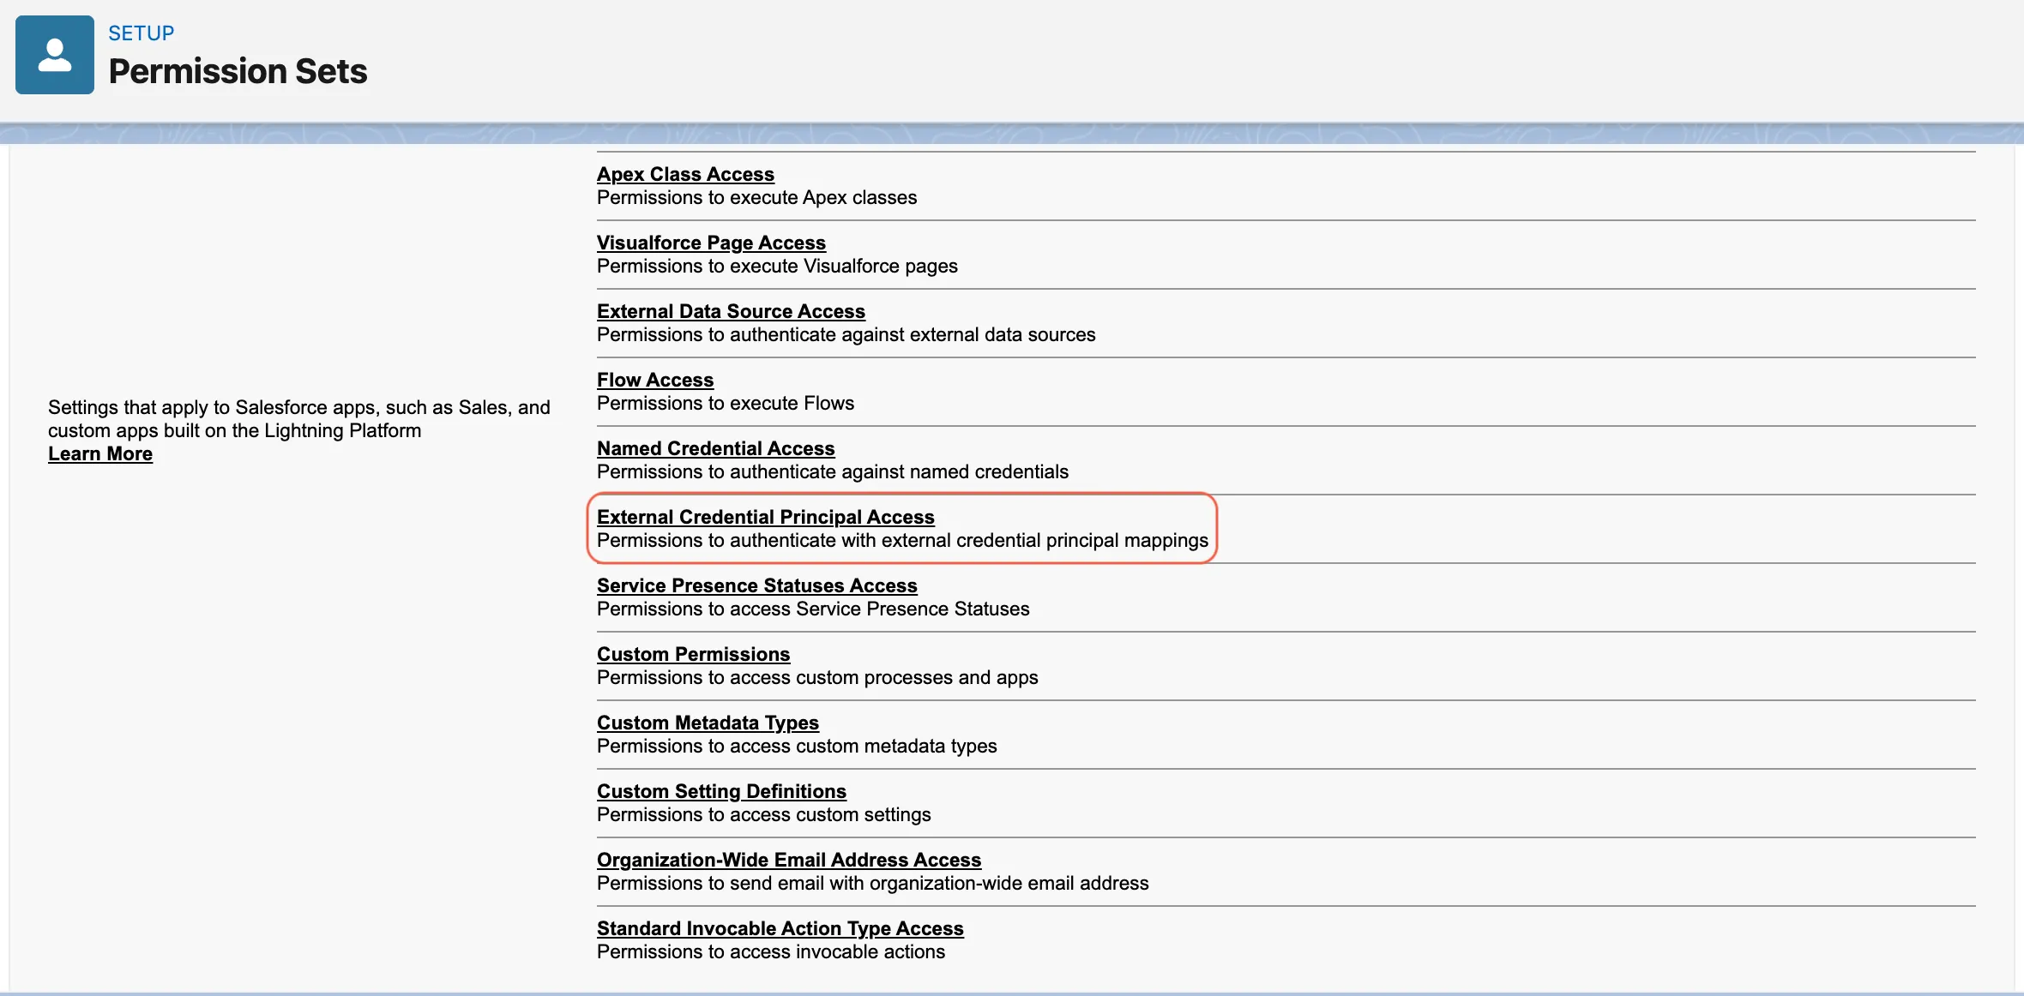Select text 'Permissions to access invocable actions'
2024x996 pixels.
coord(771,952)
